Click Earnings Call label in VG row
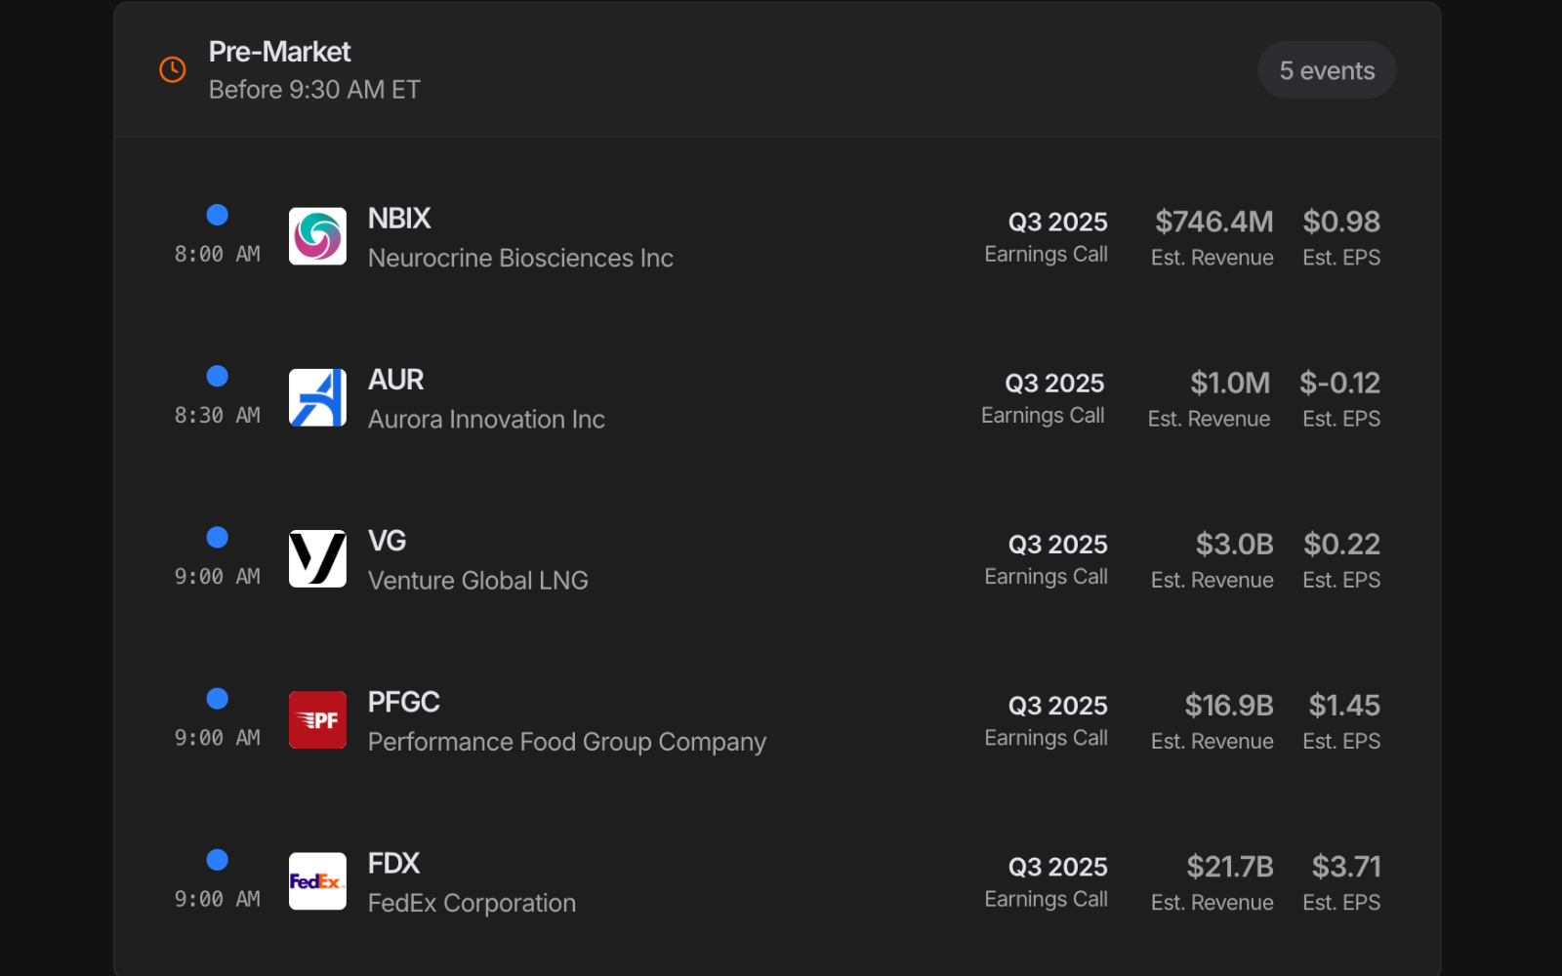 [1047, 577]
